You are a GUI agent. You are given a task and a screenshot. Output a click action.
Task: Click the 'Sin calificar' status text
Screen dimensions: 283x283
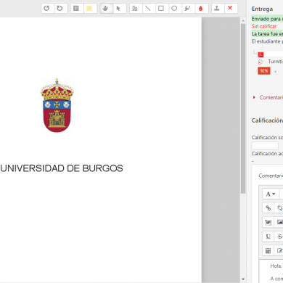coord(264,26)
